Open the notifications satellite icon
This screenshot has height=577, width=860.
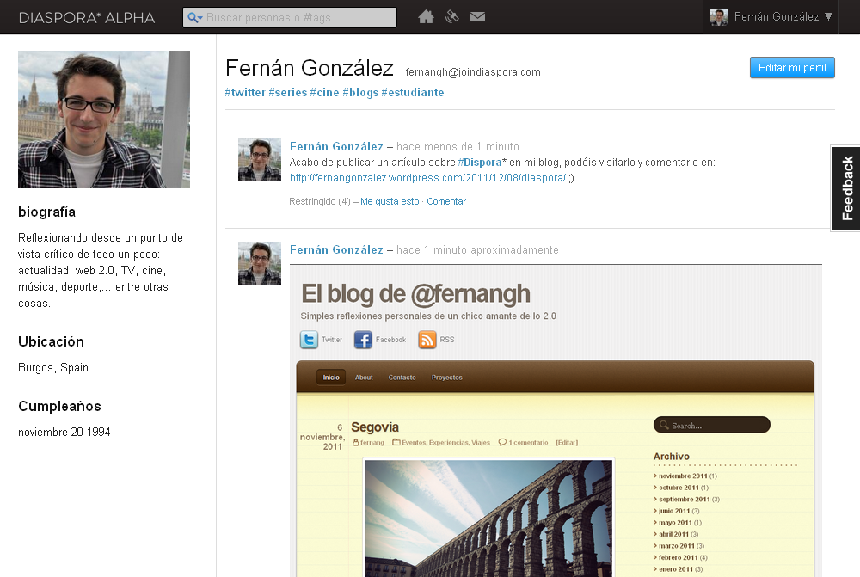(452, 16)
